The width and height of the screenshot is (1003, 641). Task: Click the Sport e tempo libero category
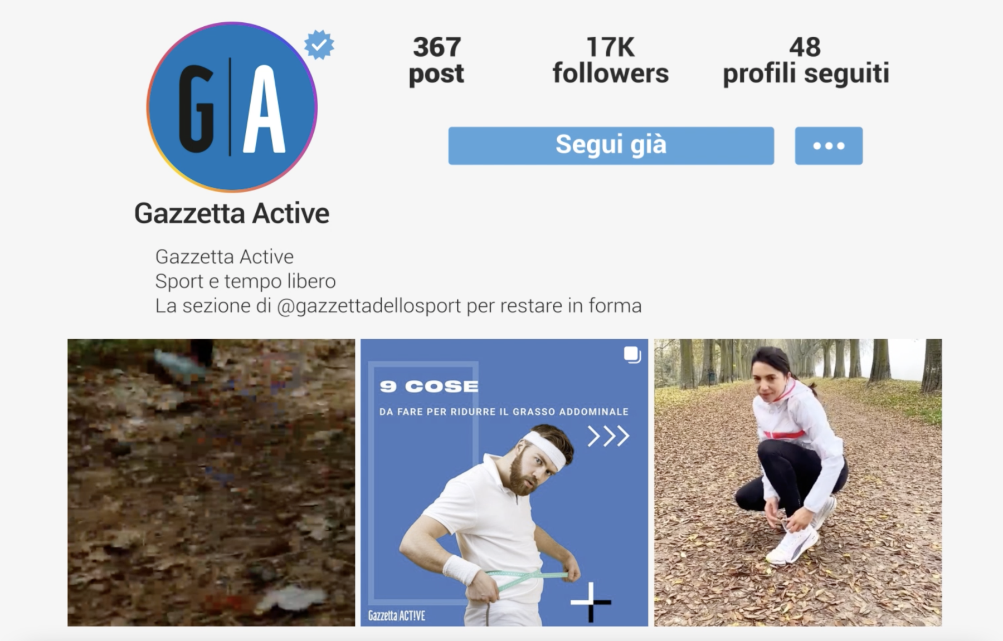click(x=245, y=281)
